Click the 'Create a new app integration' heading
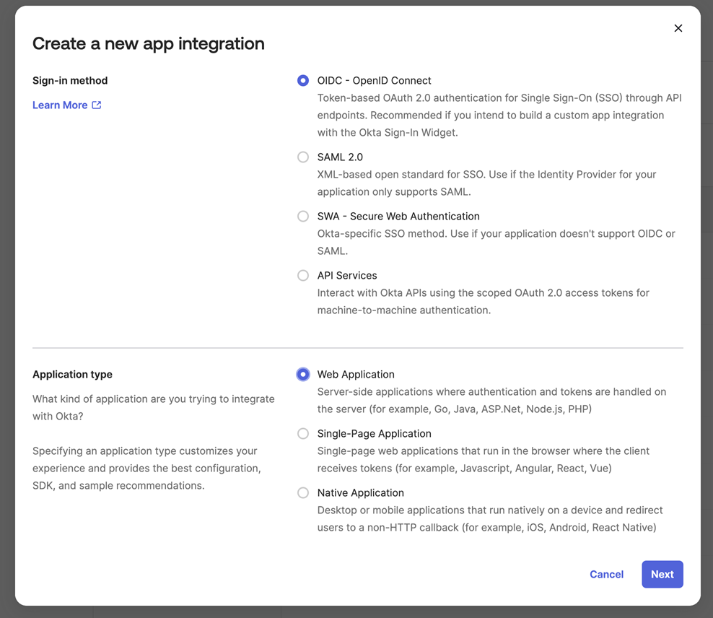The image size is (713, 618). coord(149,44)
